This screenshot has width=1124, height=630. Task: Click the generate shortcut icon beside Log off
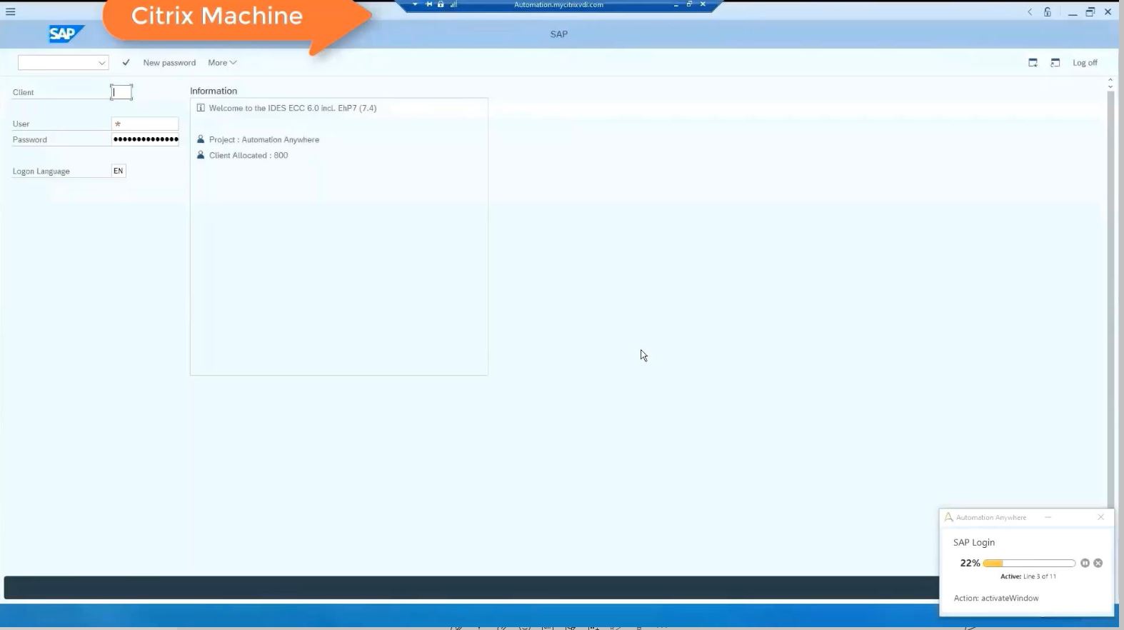coord(1055,63)
